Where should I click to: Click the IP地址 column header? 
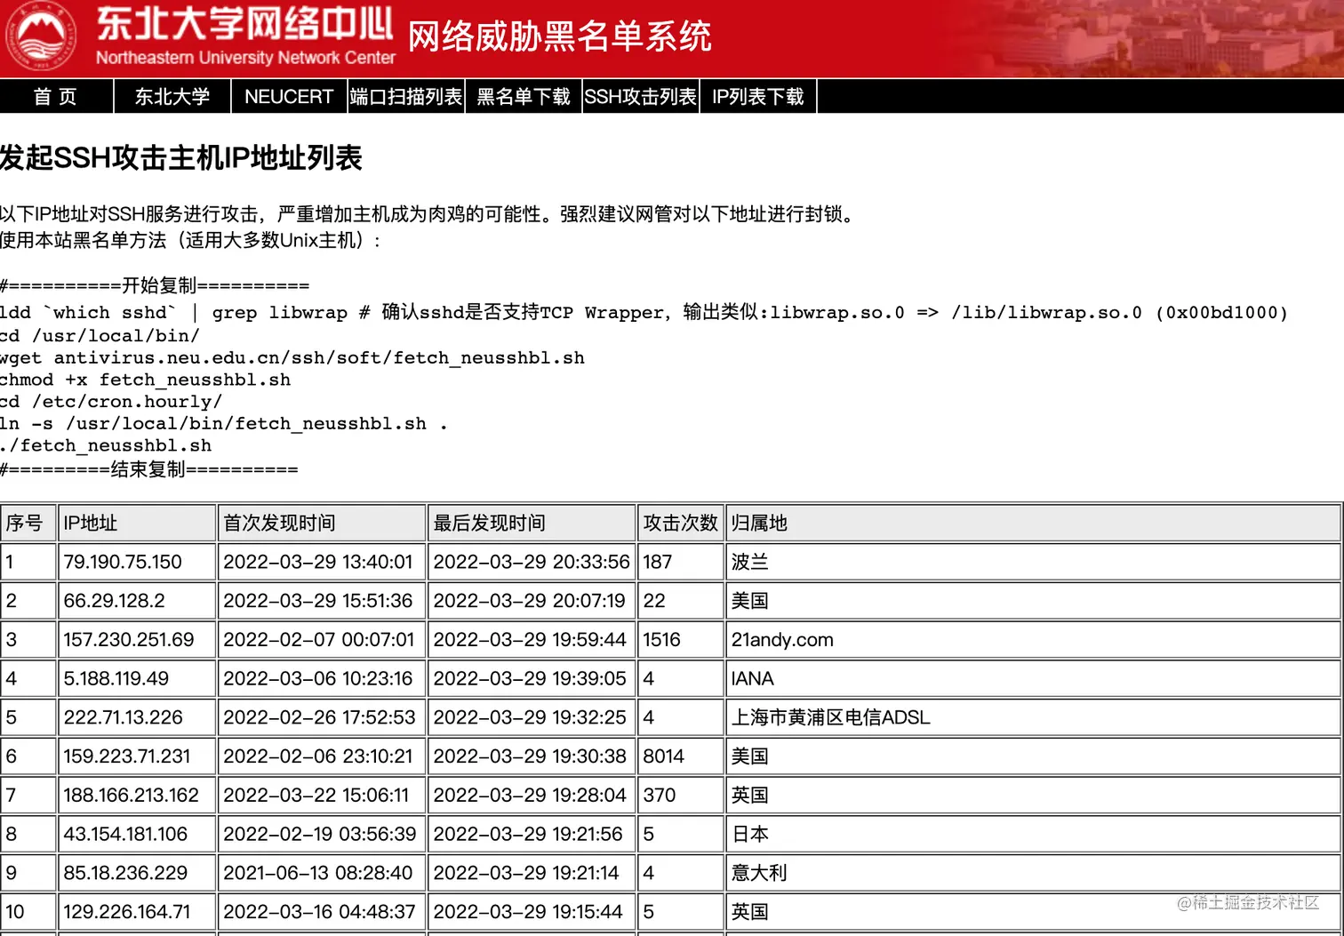tap(137, 523)
